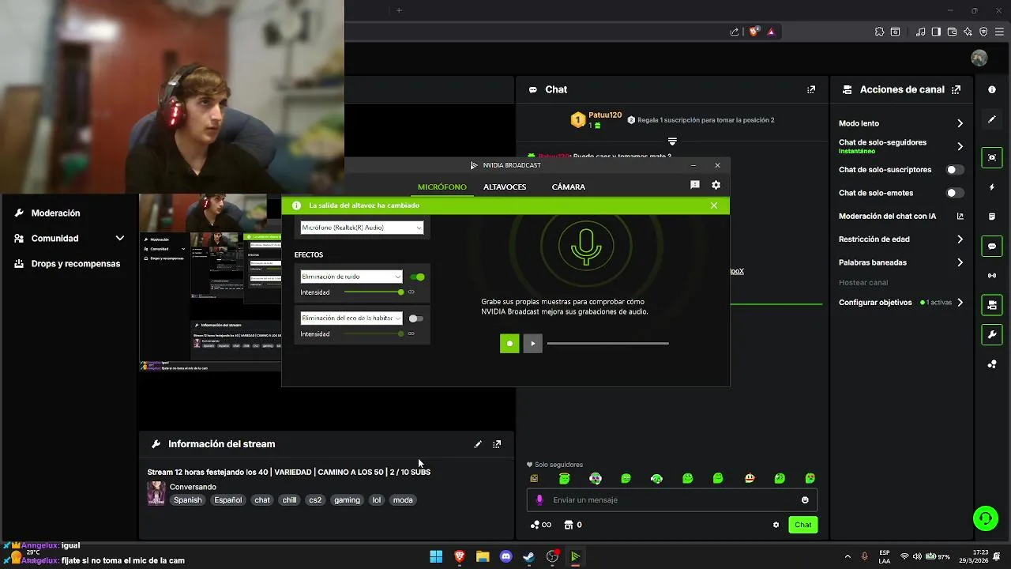Screen dimensions: 1011x569
Task: Open the emoji picker in chat input
Action: [805, 500]
